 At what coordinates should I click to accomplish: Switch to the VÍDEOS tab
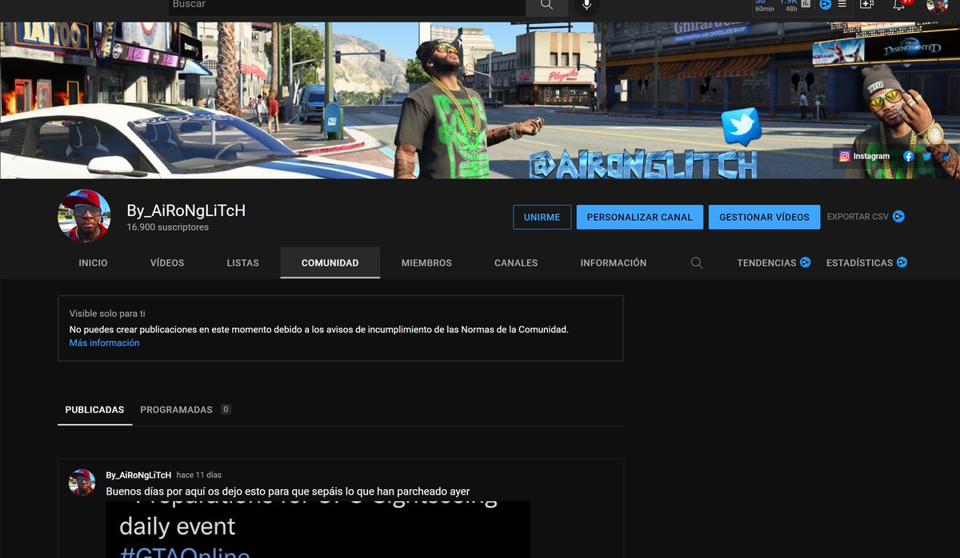pyautogui.click(x=167, y=263)
